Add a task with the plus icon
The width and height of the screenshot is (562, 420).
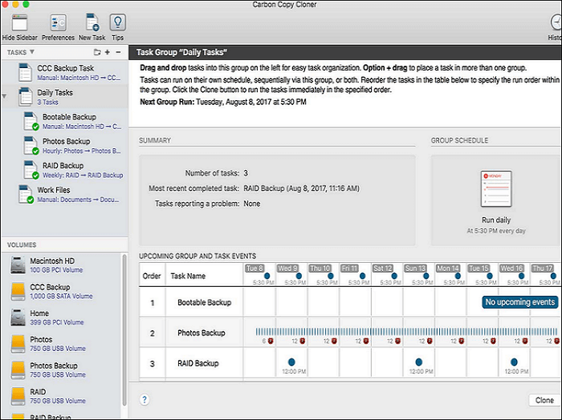click(107, 52)
